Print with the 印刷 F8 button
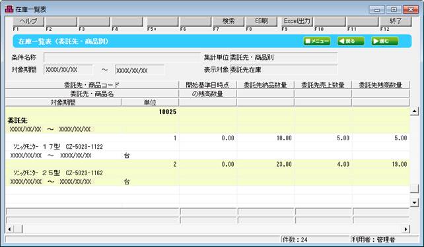 pos(262,21)
